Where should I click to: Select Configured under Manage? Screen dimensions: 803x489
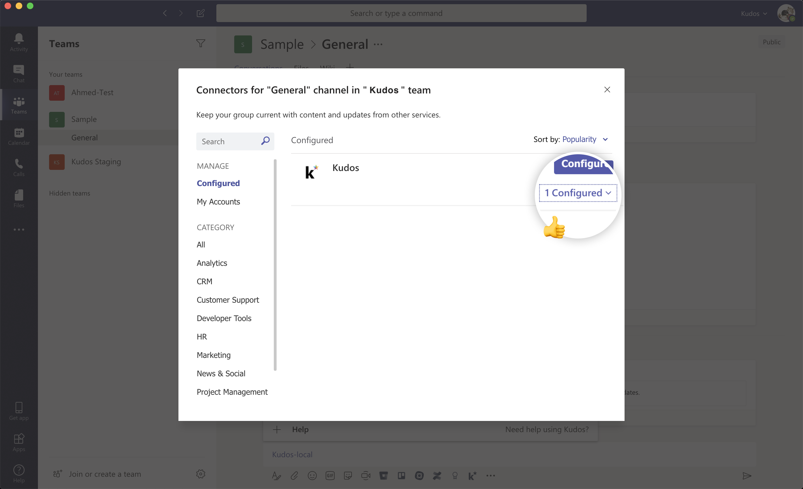218,183
